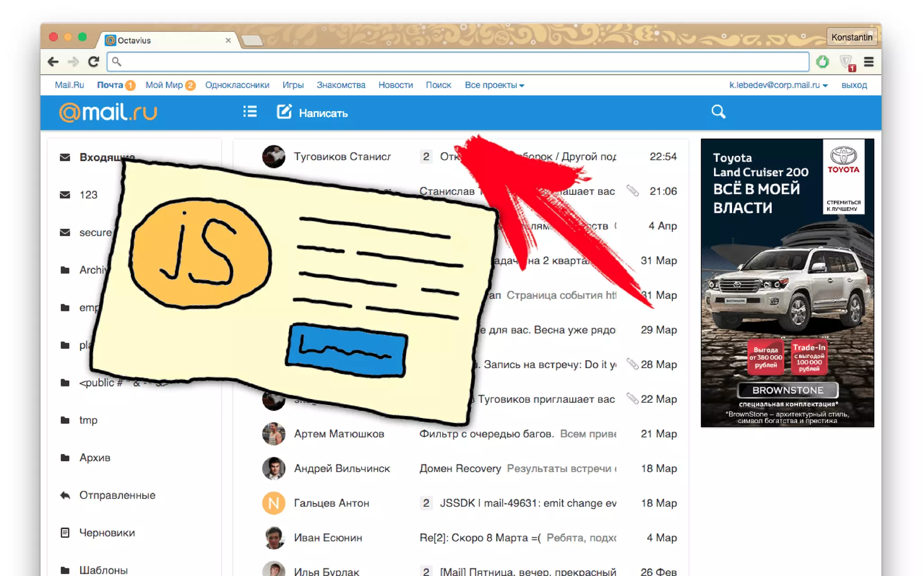Click the Toyota Land Cruiser ad banner
Image resolution: width=922 pixels, height=576 pixels.
coord(787,283)
